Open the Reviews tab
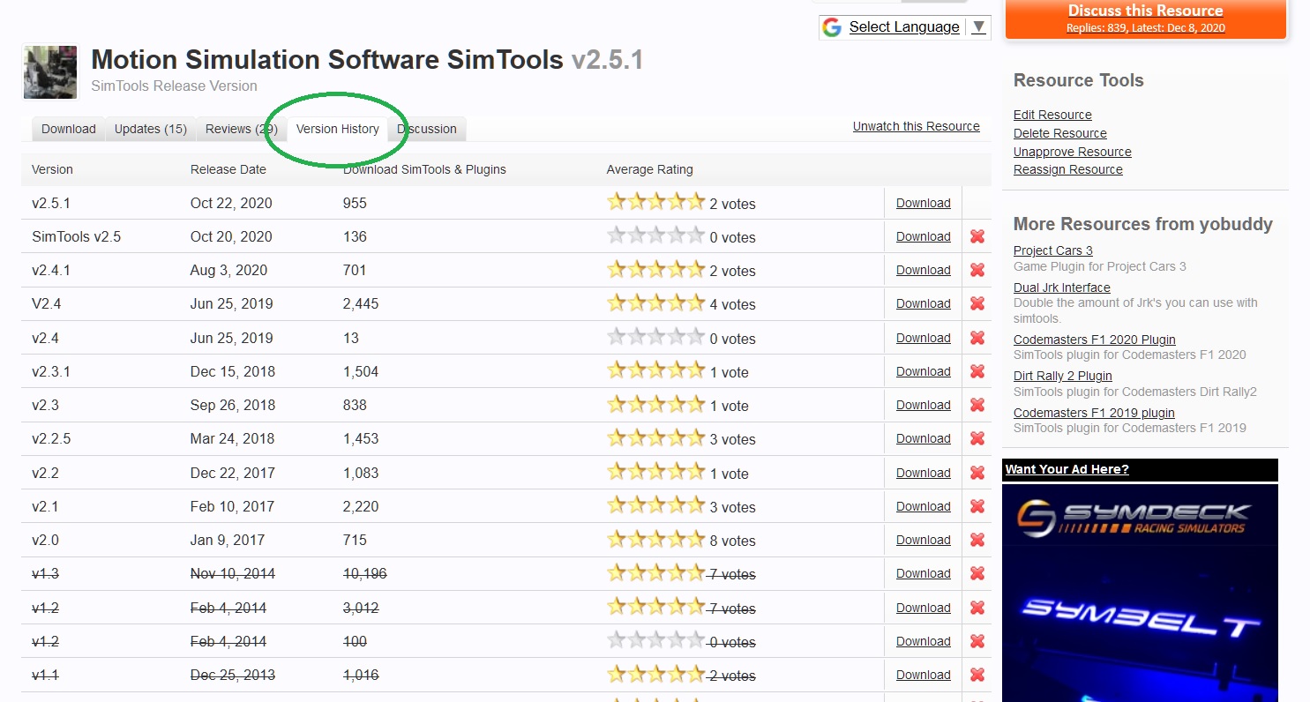This screenshot has width=1310, height=702. [x=238, y=129]
